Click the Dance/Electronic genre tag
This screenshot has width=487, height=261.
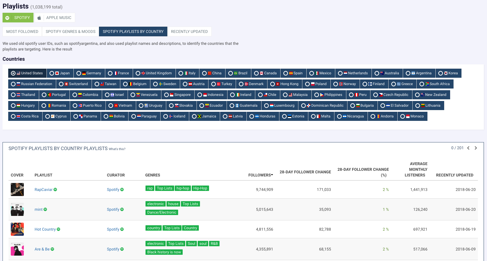pos(162,212)
